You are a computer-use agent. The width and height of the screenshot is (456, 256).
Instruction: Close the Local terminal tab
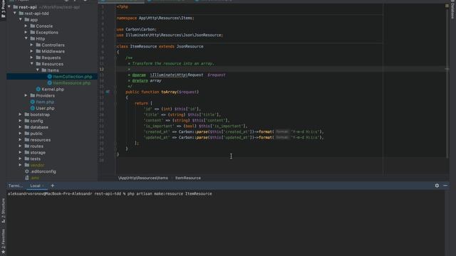[43, 186]
